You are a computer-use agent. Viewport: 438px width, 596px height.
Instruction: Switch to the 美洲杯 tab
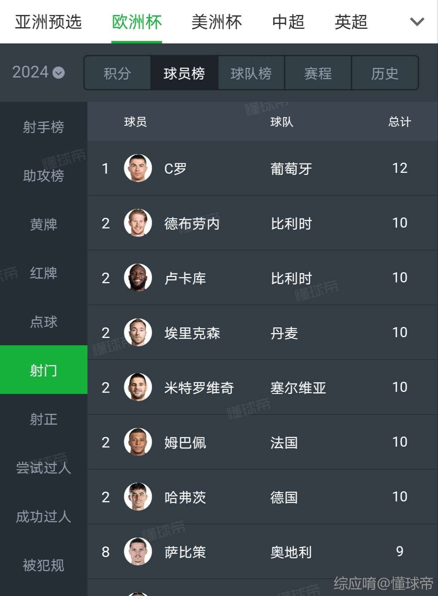217,22
